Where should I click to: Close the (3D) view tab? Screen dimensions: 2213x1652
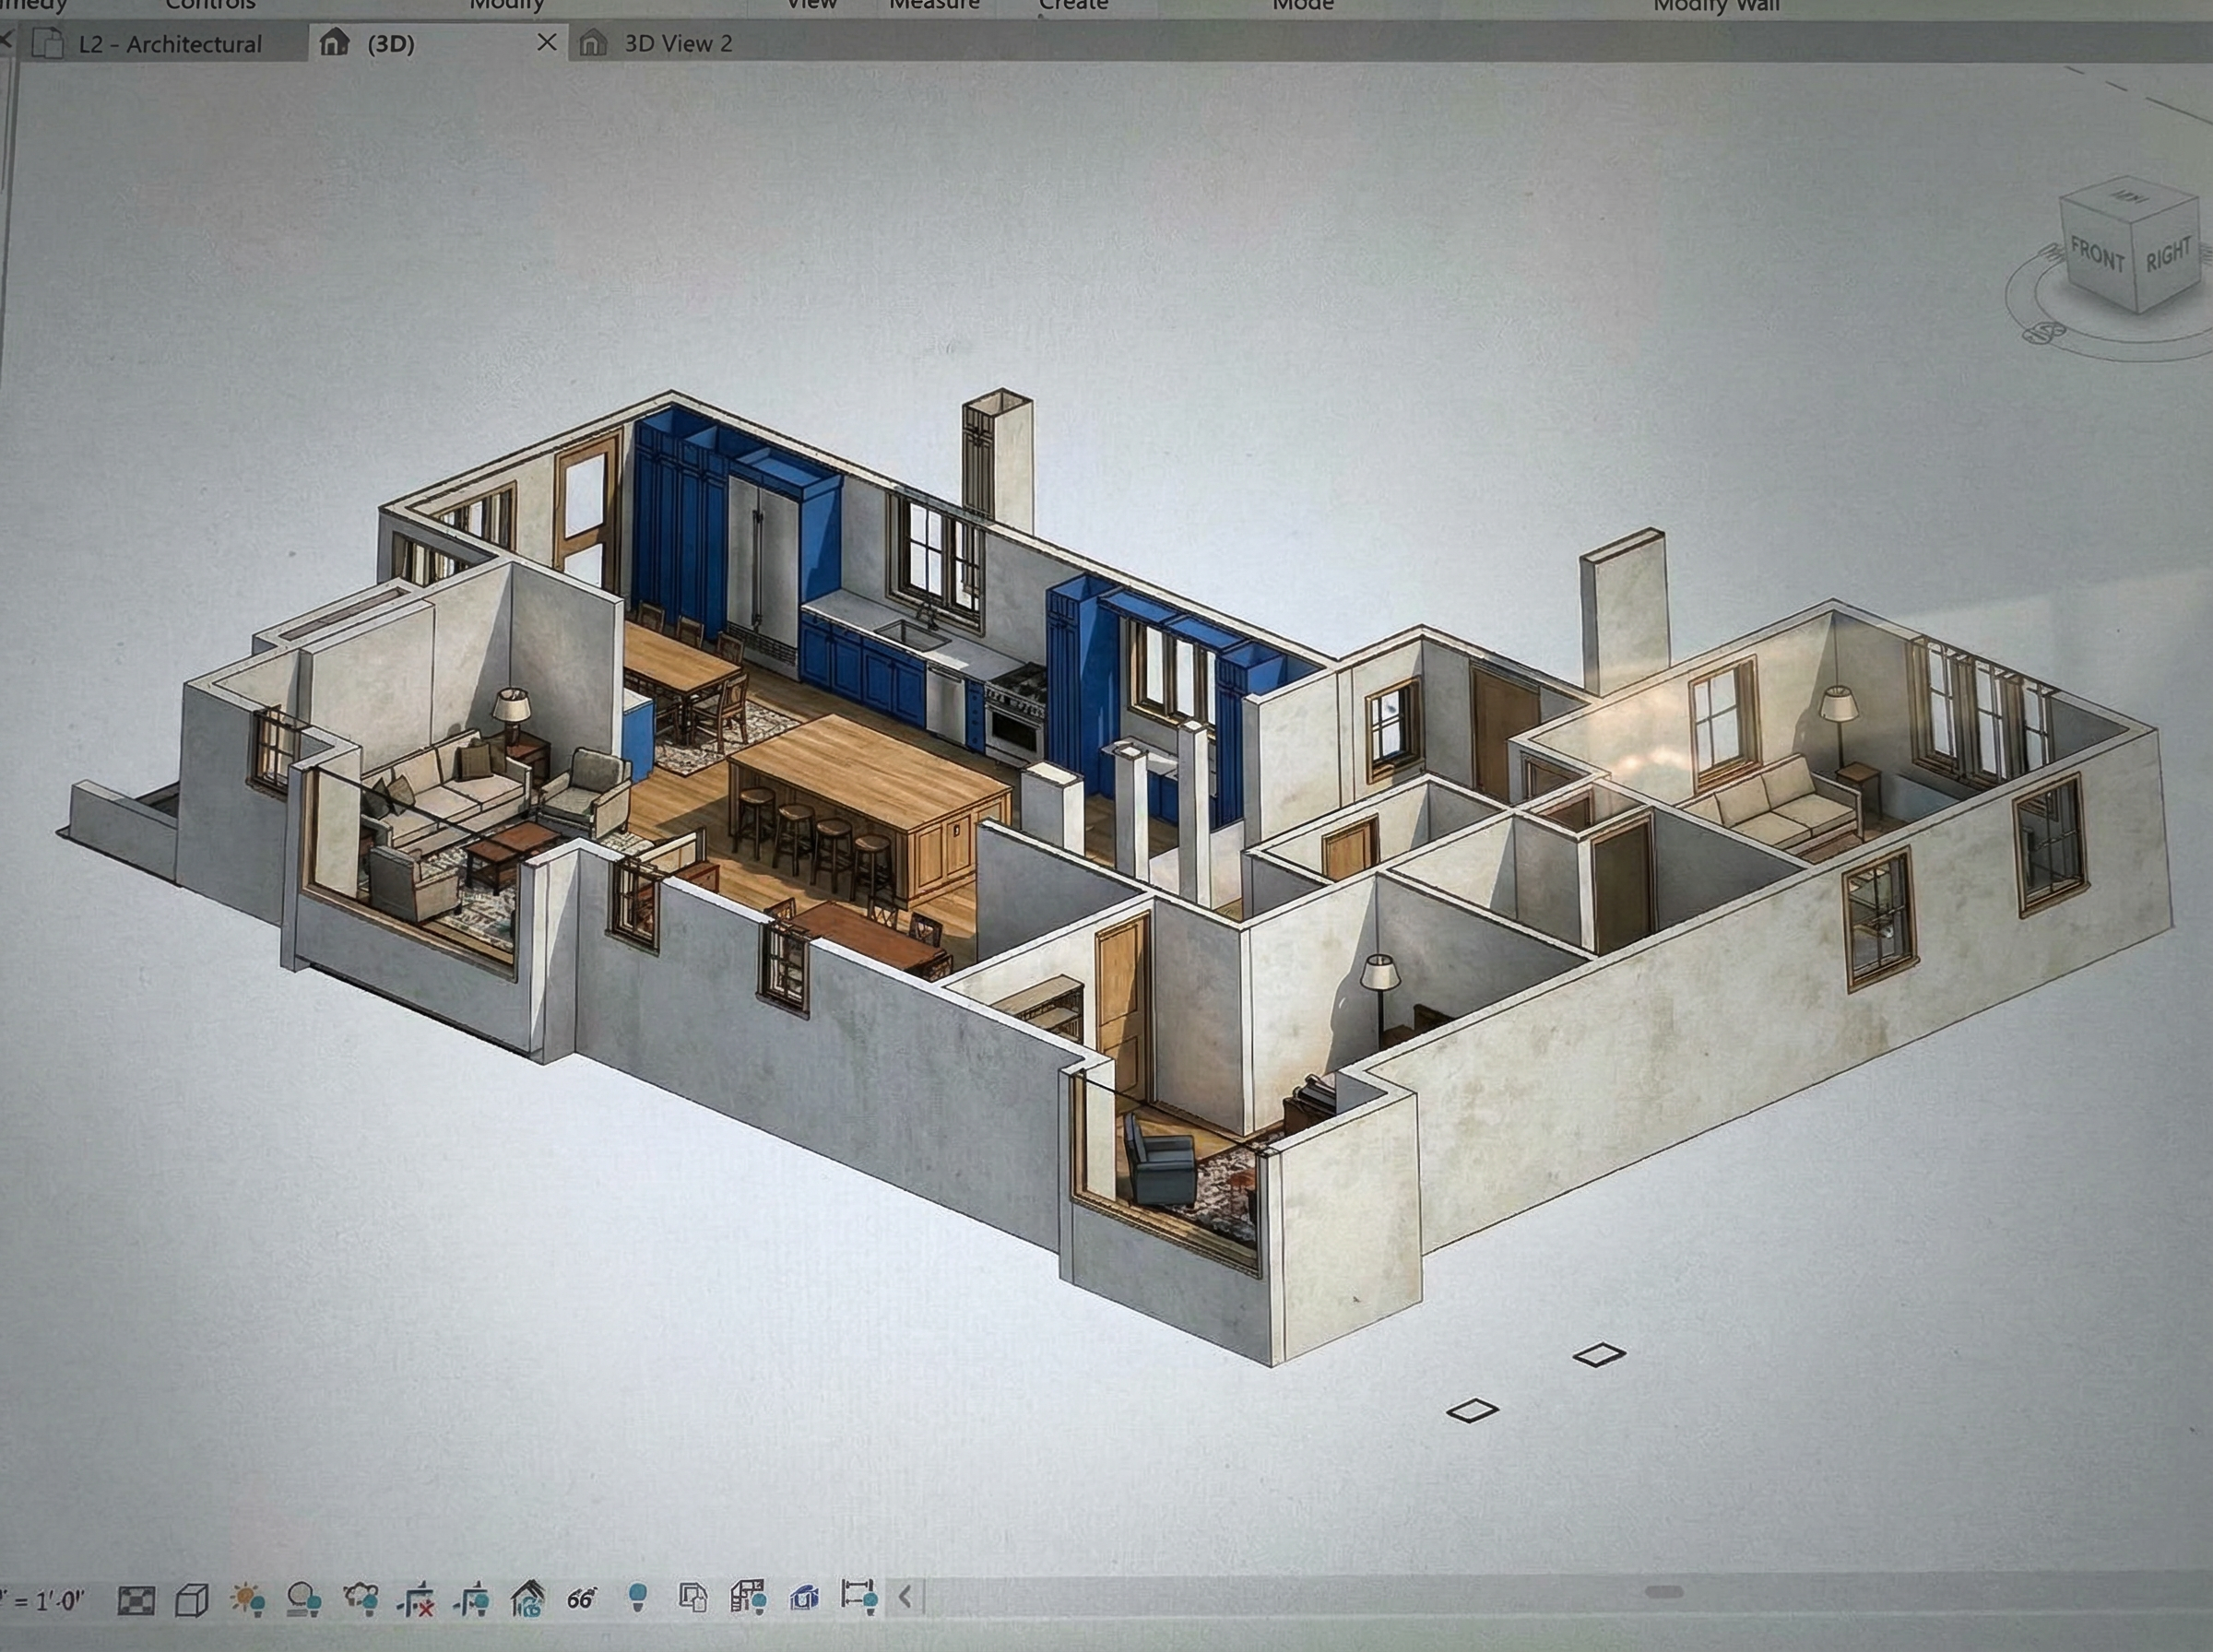(x=546, y=42)
